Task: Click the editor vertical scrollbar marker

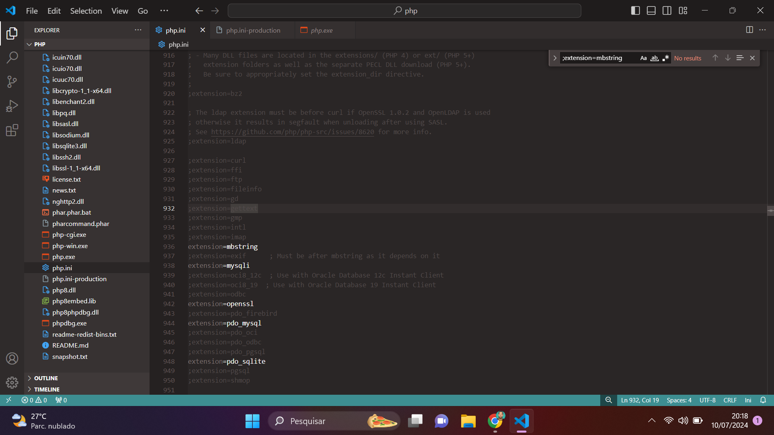Action: click(770, 211)
